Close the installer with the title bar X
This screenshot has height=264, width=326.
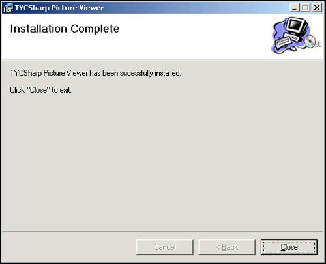(317, 8)
